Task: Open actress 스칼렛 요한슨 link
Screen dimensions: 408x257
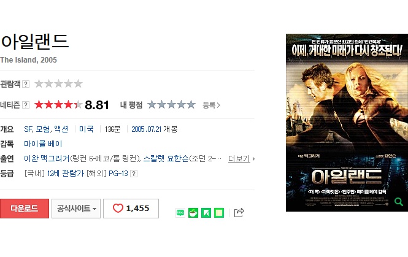Action: 166,158
